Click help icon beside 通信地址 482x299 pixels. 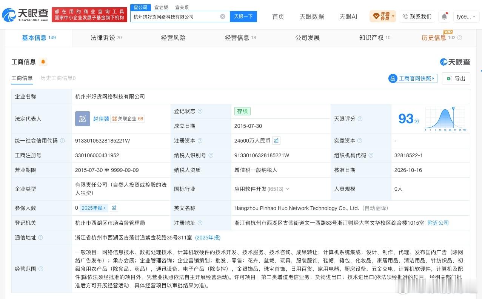click(40, 238)
